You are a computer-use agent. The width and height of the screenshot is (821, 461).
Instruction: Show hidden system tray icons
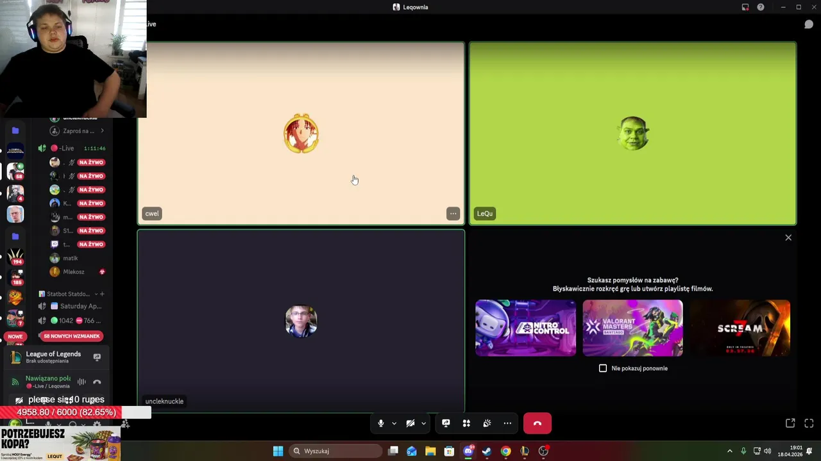tap(729, 451)
